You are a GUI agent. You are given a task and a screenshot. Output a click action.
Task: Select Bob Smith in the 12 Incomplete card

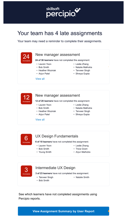44,108
